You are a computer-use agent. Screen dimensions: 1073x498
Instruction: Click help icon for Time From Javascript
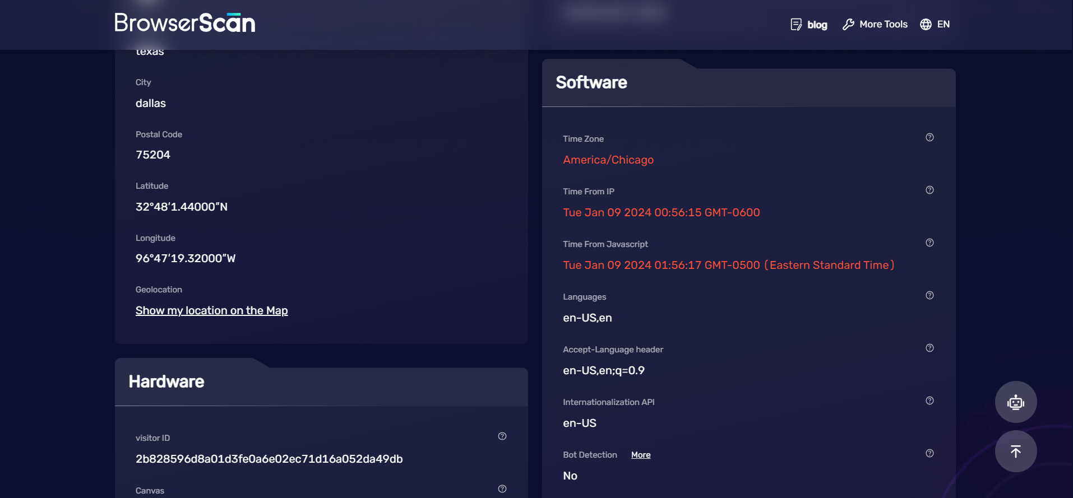tap(929, 243)
